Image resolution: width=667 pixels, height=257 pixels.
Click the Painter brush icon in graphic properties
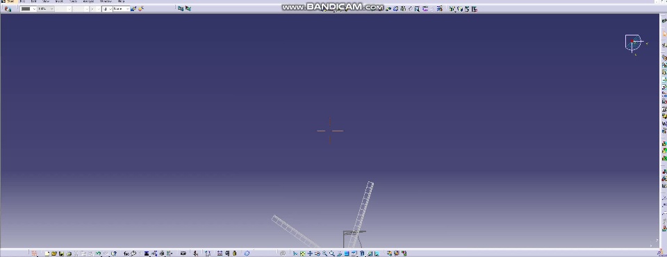[133, 8]
